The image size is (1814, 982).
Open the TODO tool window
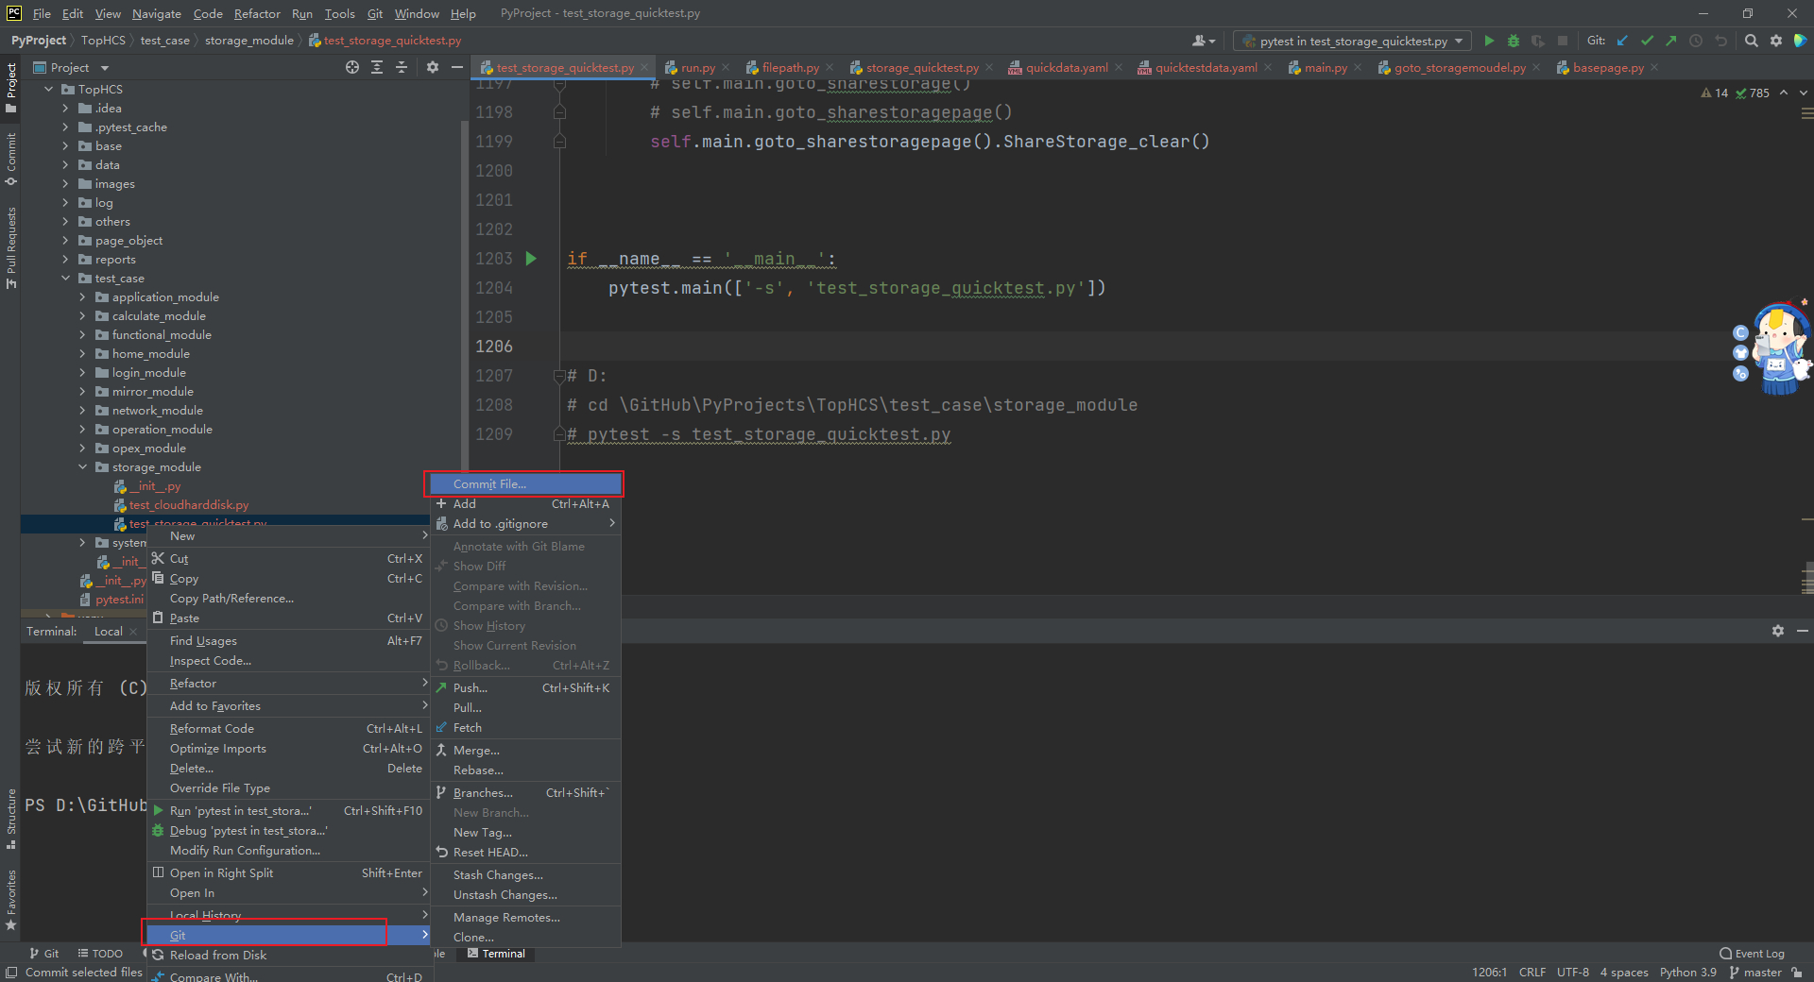point(100,954)
